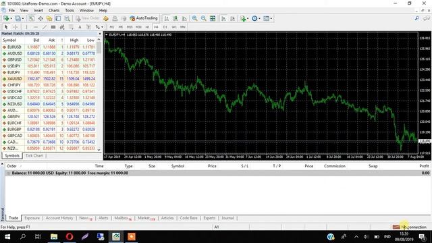Close the Market Watch panel
Image resolution: width=432 pixels, height=243 pixels.
coord(100,34)
